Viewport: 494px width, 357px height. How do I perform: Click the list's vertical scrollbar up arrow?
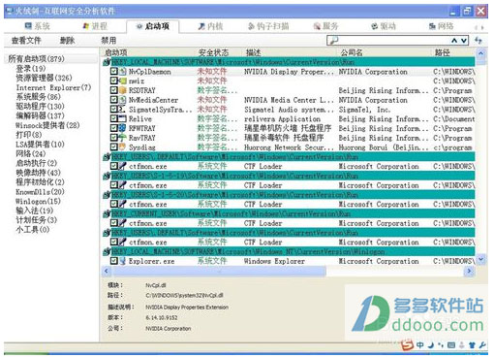[480, 53]
